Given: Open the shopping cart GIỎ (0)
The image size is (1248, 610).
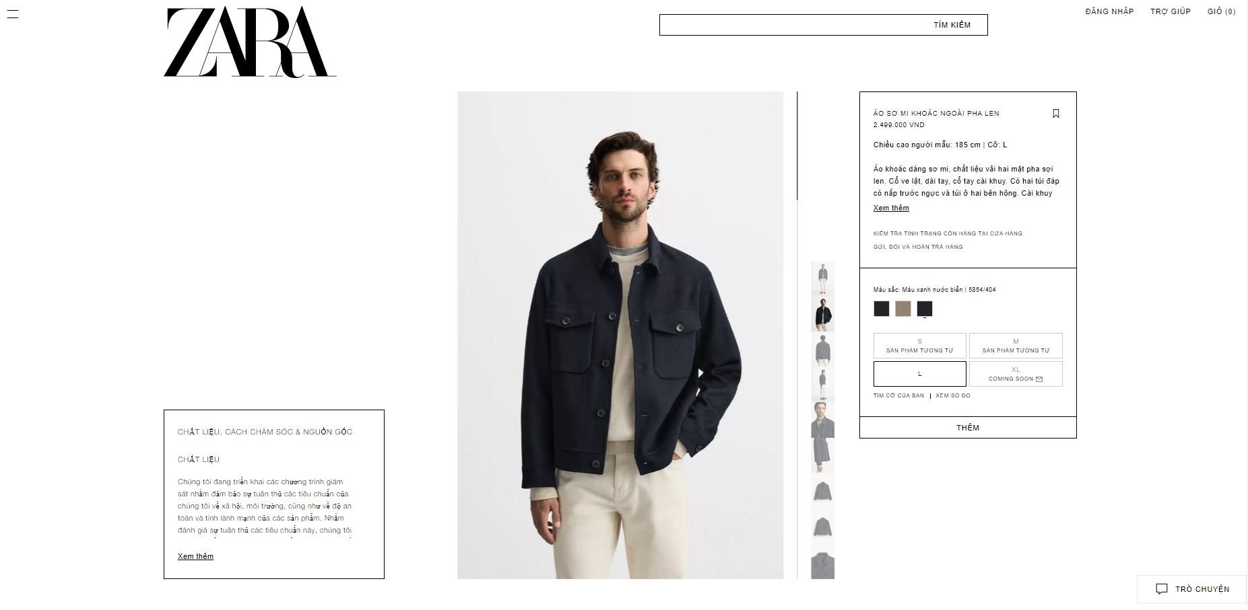Looking at the screenshot, I should (x=1221, y=11).
